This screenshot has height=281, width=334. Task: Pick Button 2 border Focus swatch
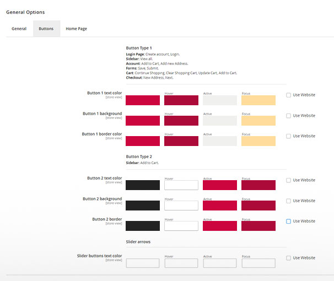[258, 226]
